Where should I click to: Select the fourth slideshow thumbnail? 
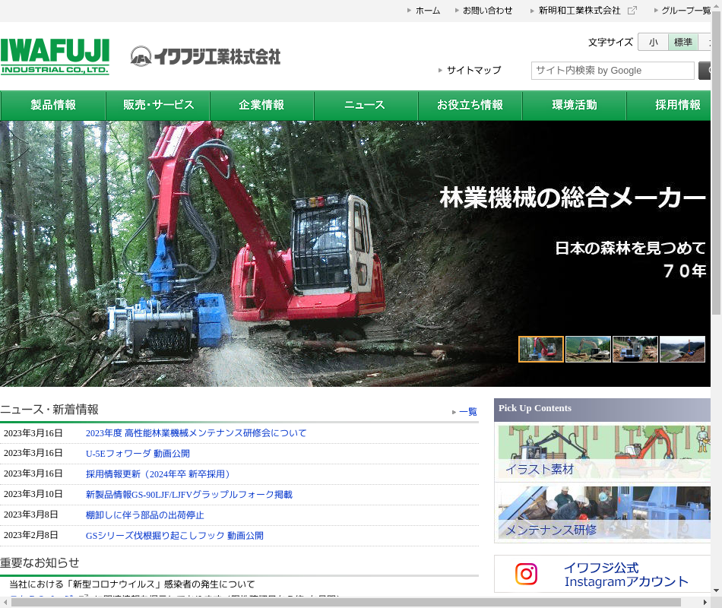click(682, 349)
